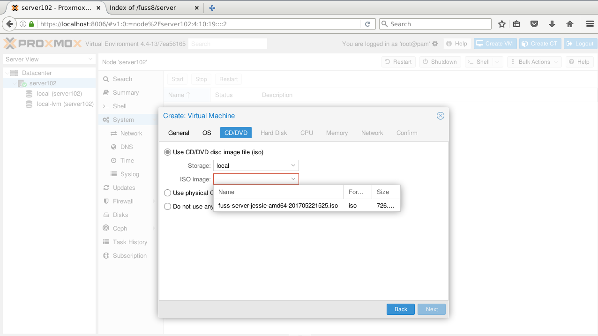Go to the Firefox home icon
This screenshot has width=598, height=336.
pyautogui.click(x=570, y=24)
